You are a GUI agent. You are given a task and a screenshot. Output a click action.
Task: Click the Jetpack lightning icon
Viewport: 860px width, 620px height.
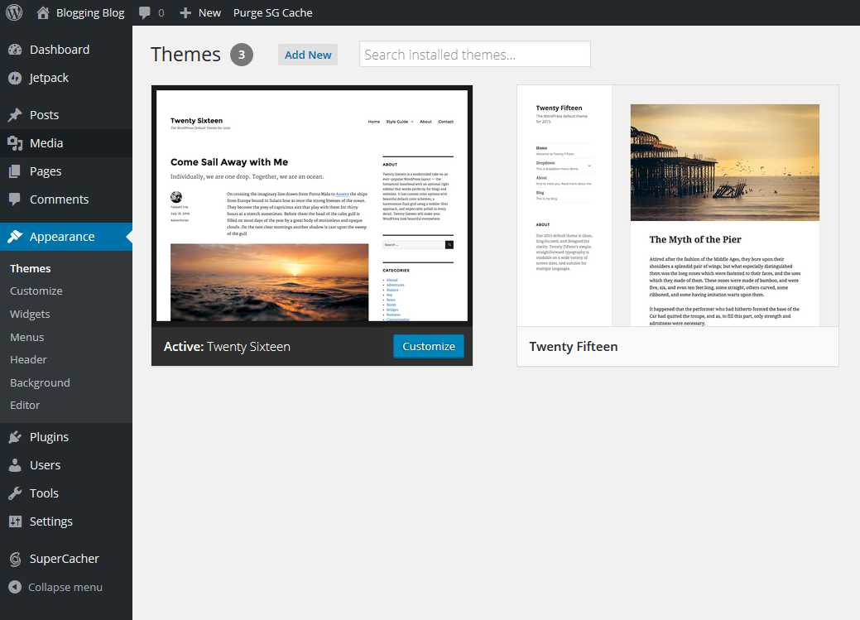click(15, 78)
